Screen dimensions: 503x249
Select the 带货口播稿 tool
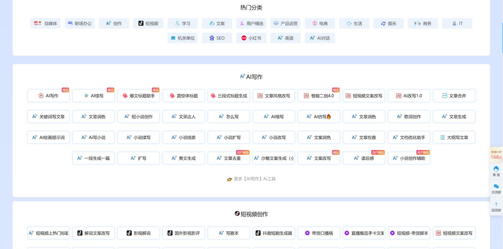click(x=319, y=233)
